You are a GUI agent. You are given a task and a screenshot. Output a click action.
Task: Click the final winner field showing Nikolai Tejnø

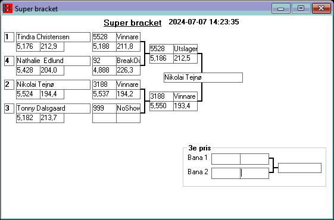(x=203, y=77)
